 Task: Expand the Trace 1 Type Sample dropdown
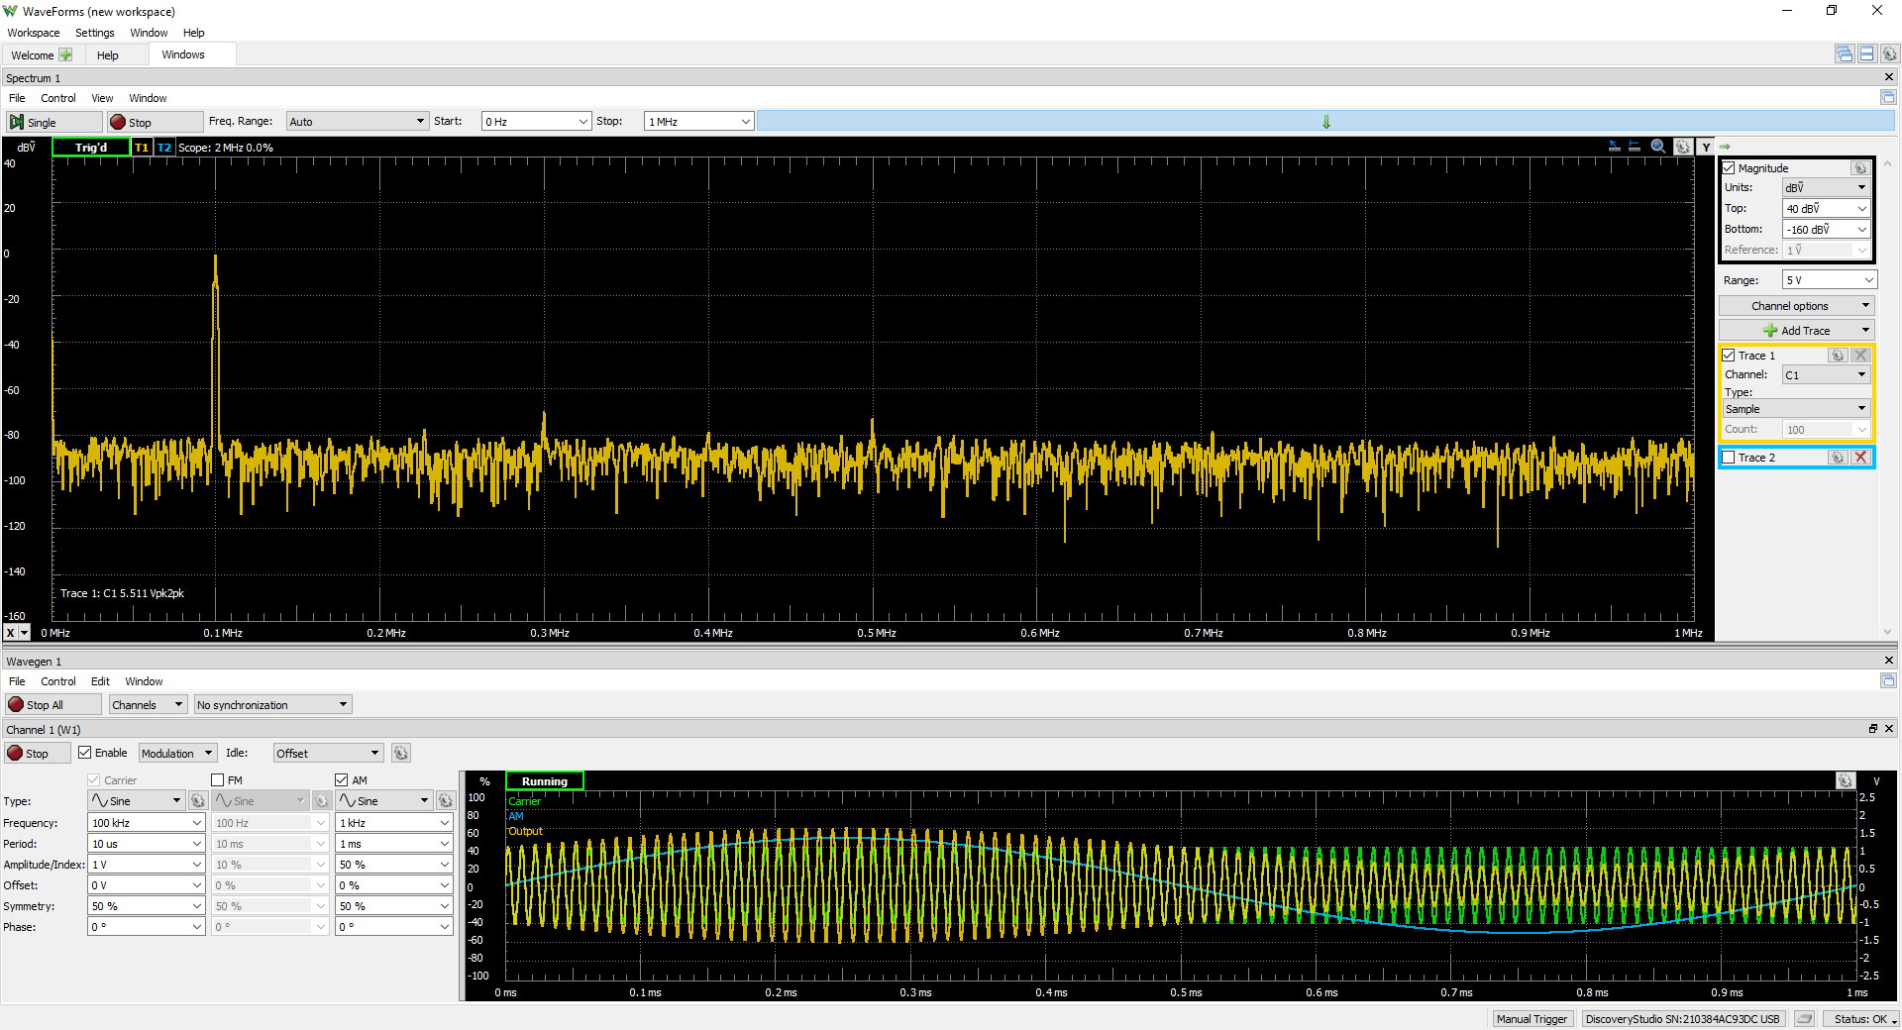pyautogui.click(x=1795, y=409)
